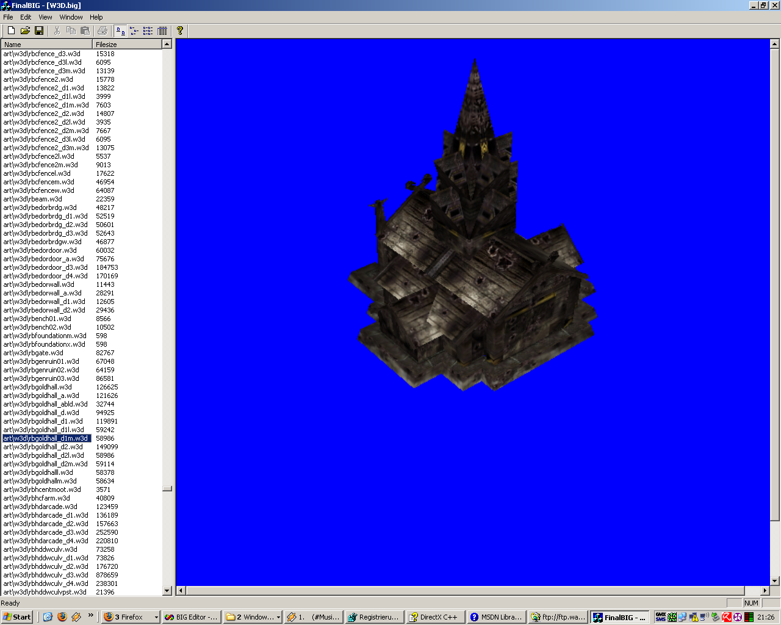Screen dimensions: 781x625
Task: Sort file list by Name column header
Action: click(47, 45)
